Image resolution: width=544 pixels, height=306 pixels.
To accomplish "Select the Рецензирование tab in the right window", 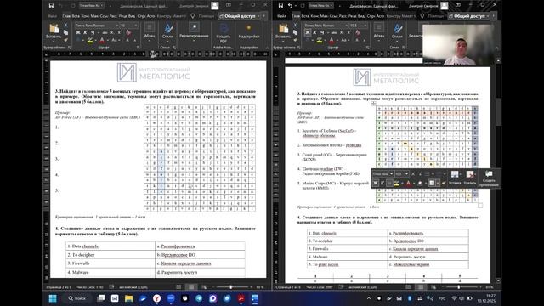I will click(352, 16).
